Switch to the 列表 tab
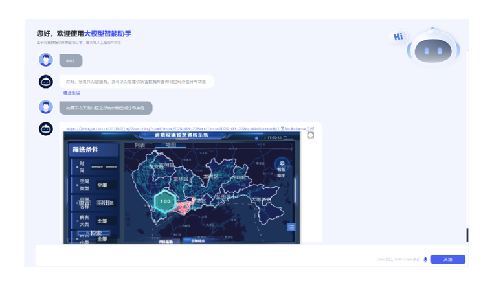492x285 pixels. (x=140, y=145)
